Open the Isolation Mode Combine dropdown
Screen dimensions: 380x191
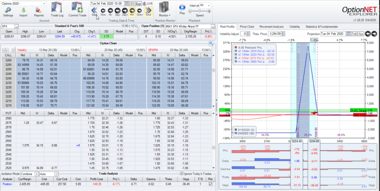[x=37, y=174]
